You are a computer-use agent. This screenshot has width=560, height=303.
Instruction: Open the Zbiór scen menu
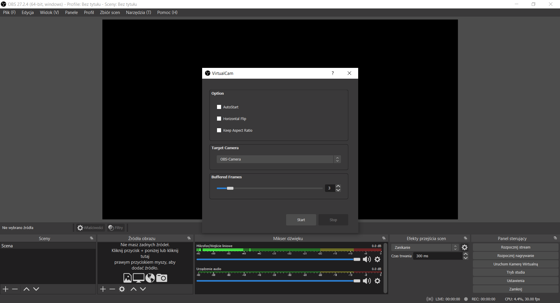click(110, 13)
